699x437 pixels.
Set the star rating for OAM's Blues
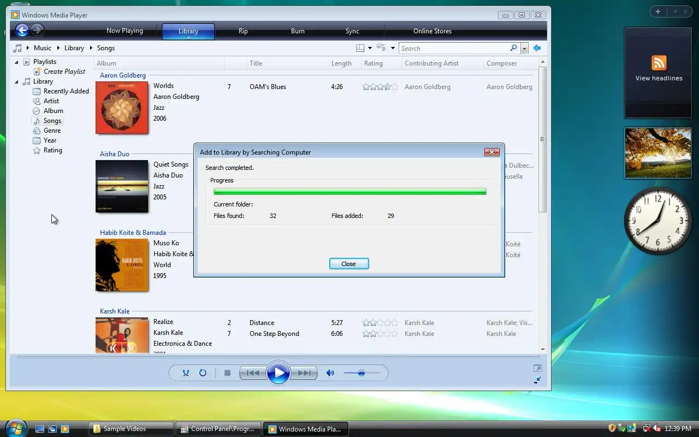coord(380,87)
